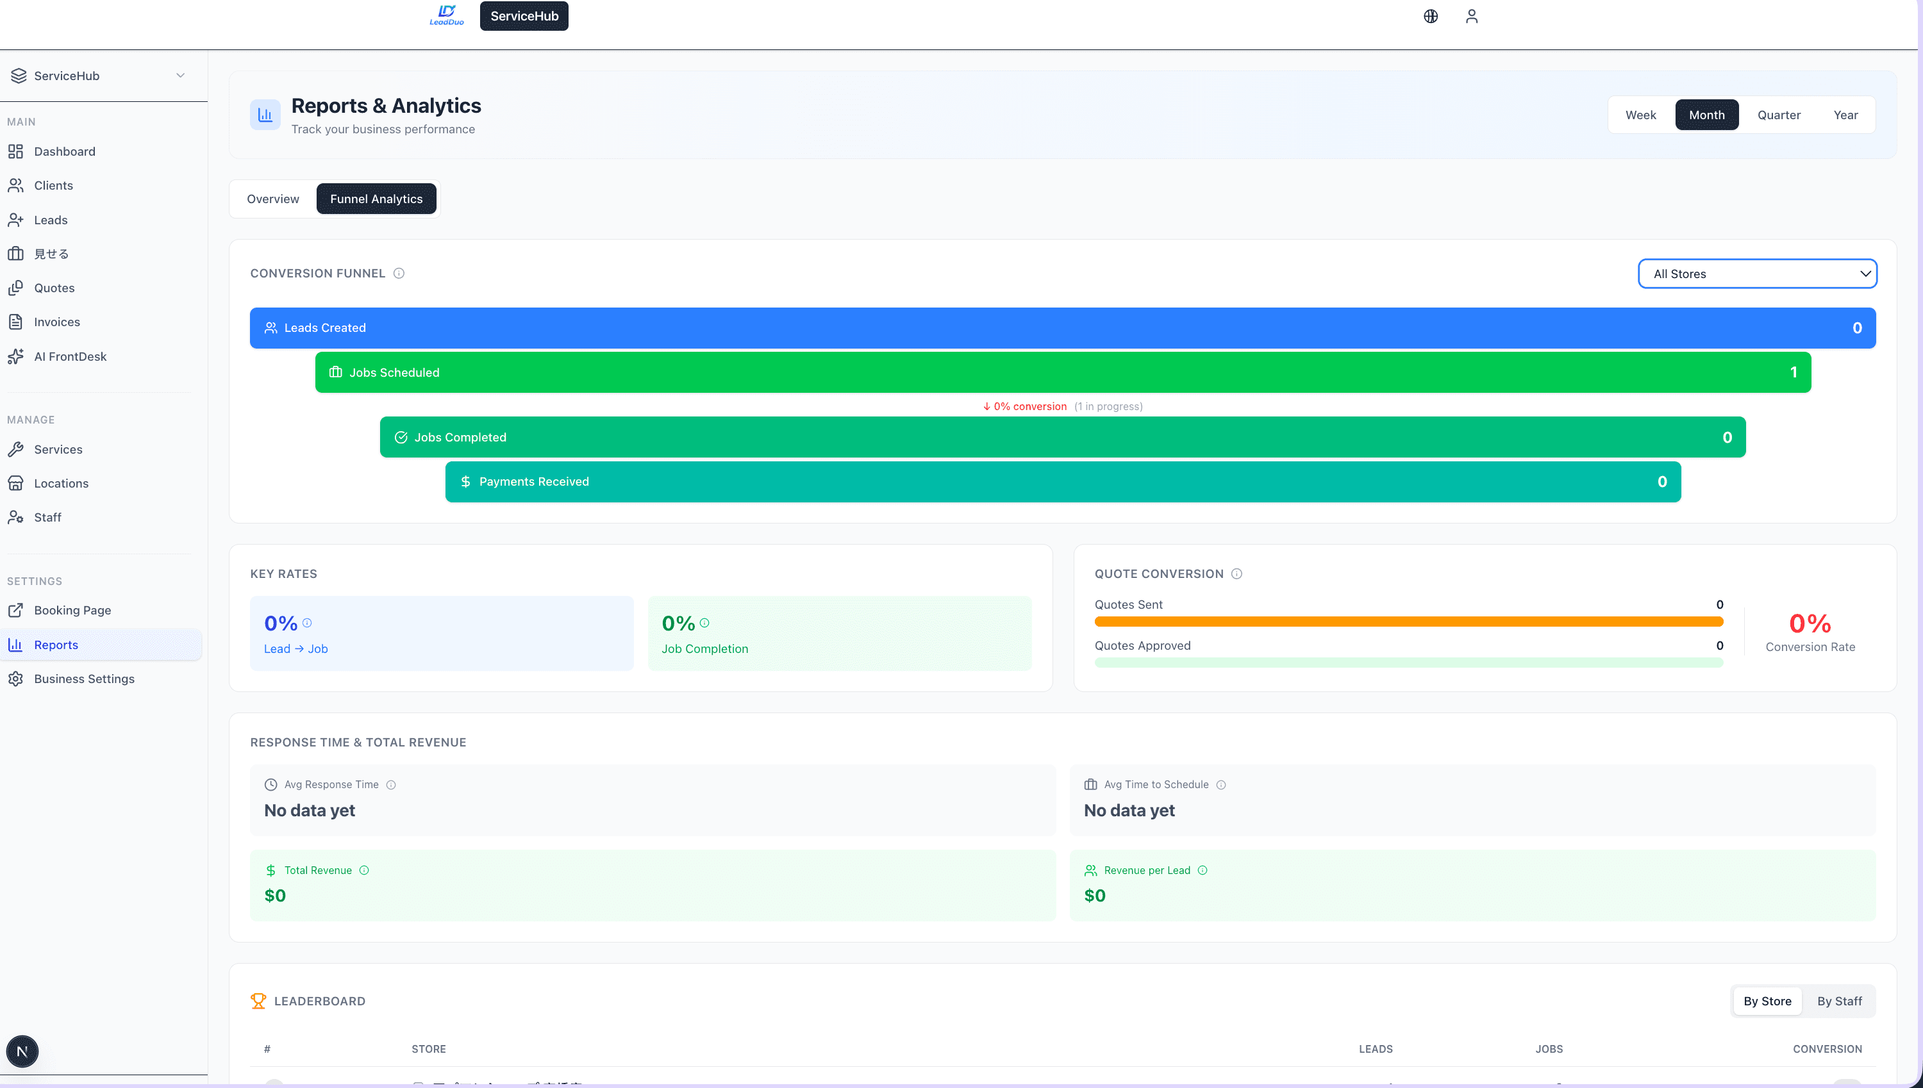
Task: Open the user profile icon
Action: pos(1471,15)
